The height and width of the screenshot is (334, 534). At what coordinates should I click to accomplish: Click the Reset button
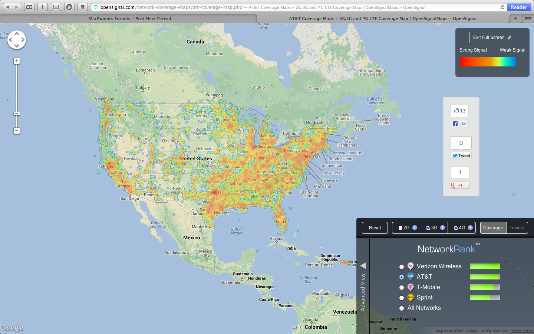point(375,228)
